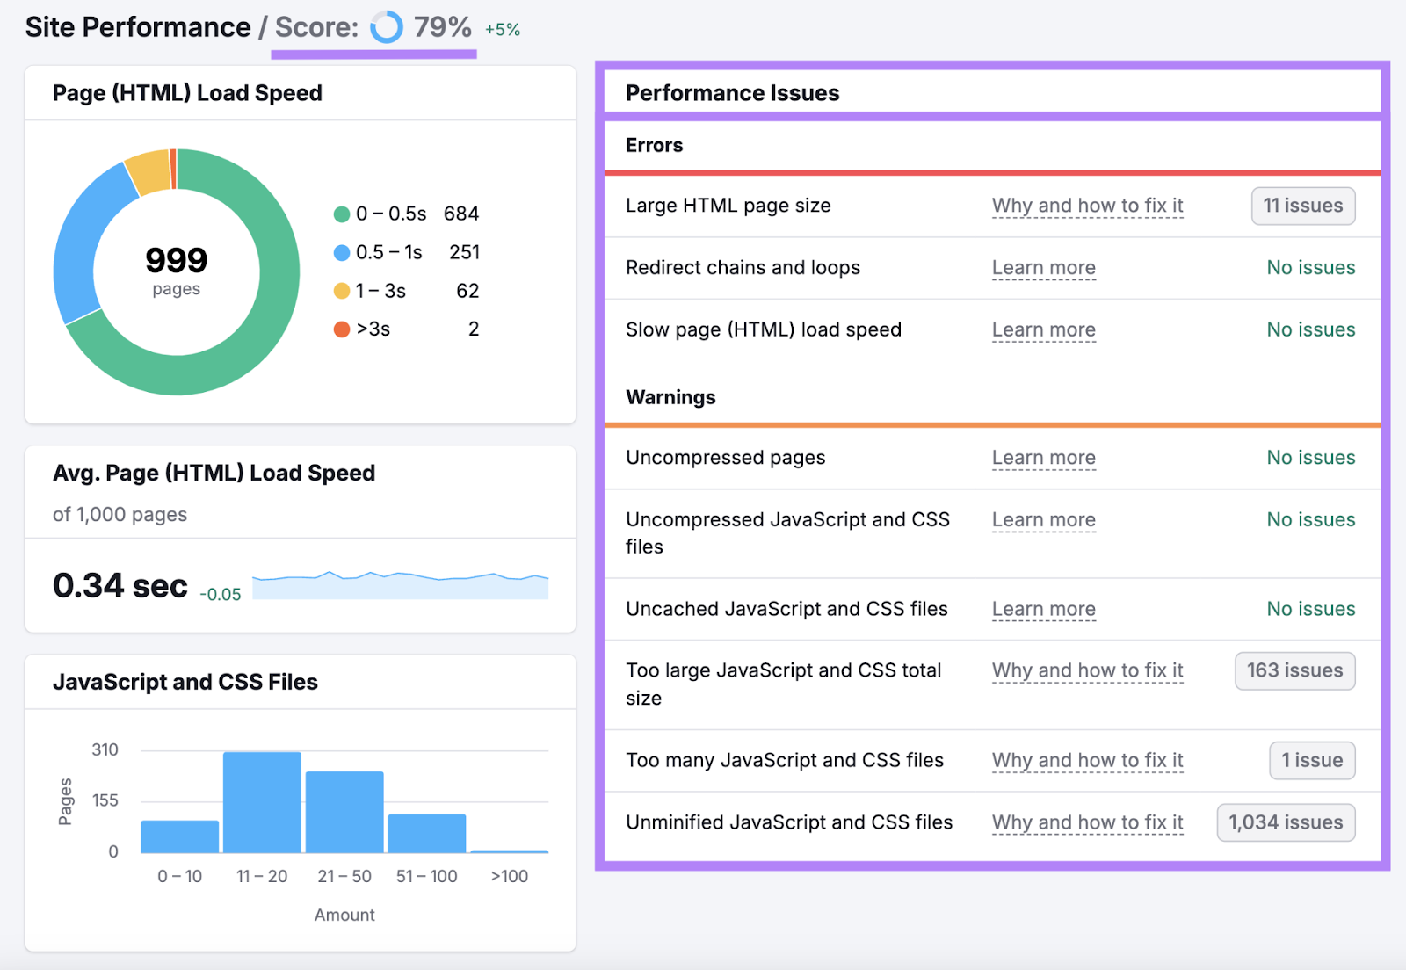The image size is (1406, 970).
Task: Open the "163 issues" list
Action: click(1294, 670)
